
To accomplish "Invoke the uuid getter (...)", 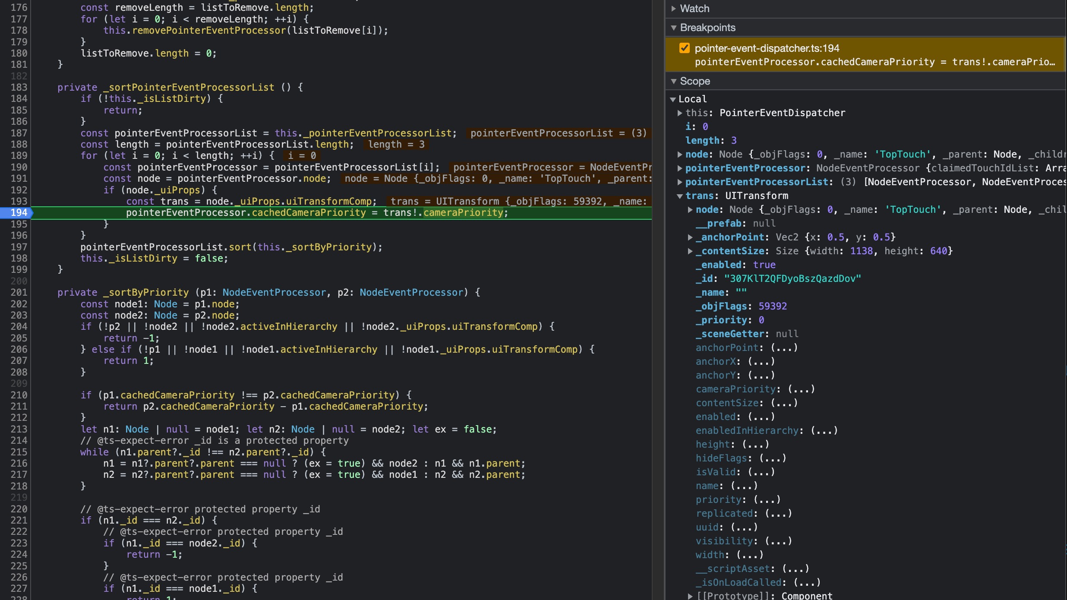I will click(x=744, y=527).
